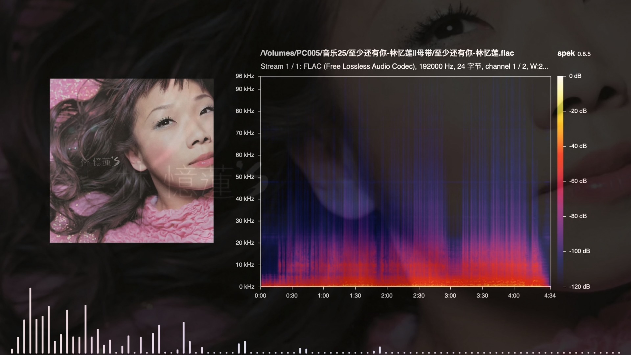
Task: Click the 0 dB scale label
Action: click(575, 76)
